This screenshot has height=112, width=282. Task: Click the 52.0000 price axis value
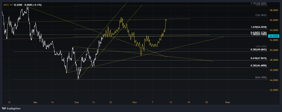point(274,40)
